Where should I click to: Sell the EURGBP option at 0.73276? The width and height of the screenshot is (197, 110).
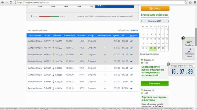[131, 82]
